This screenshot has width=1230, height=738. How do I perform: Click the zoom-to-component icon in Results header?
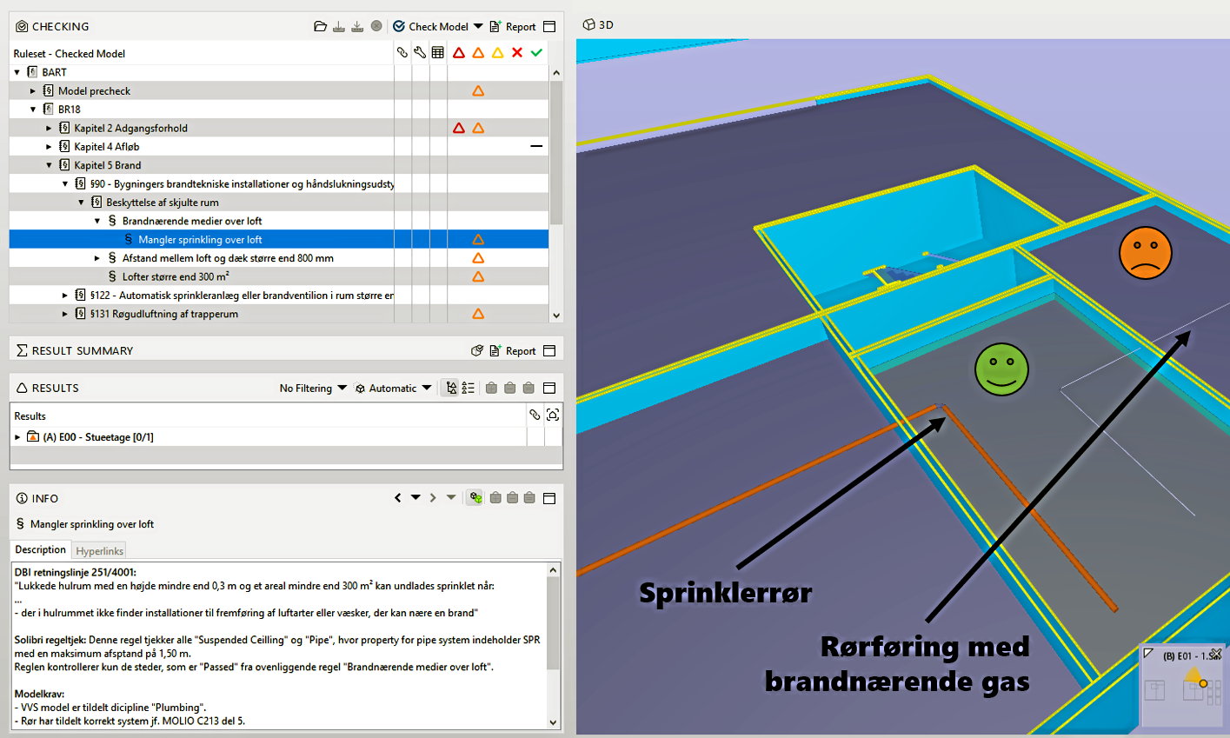553,416
